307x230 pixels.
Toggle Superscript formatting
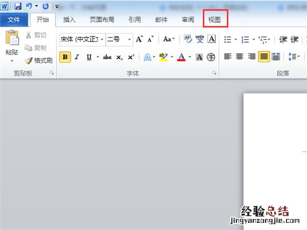click(x=131, y=57)
